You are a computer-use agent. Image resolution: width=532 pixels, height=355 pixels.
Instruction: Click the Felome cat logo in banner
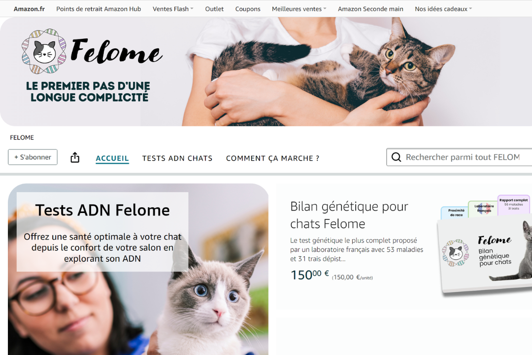44,51
